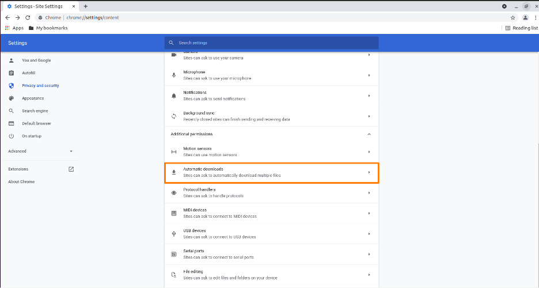Screen dimensions: 539x288
Task: Click the browser back arrow
Action: tap(7, 17)
